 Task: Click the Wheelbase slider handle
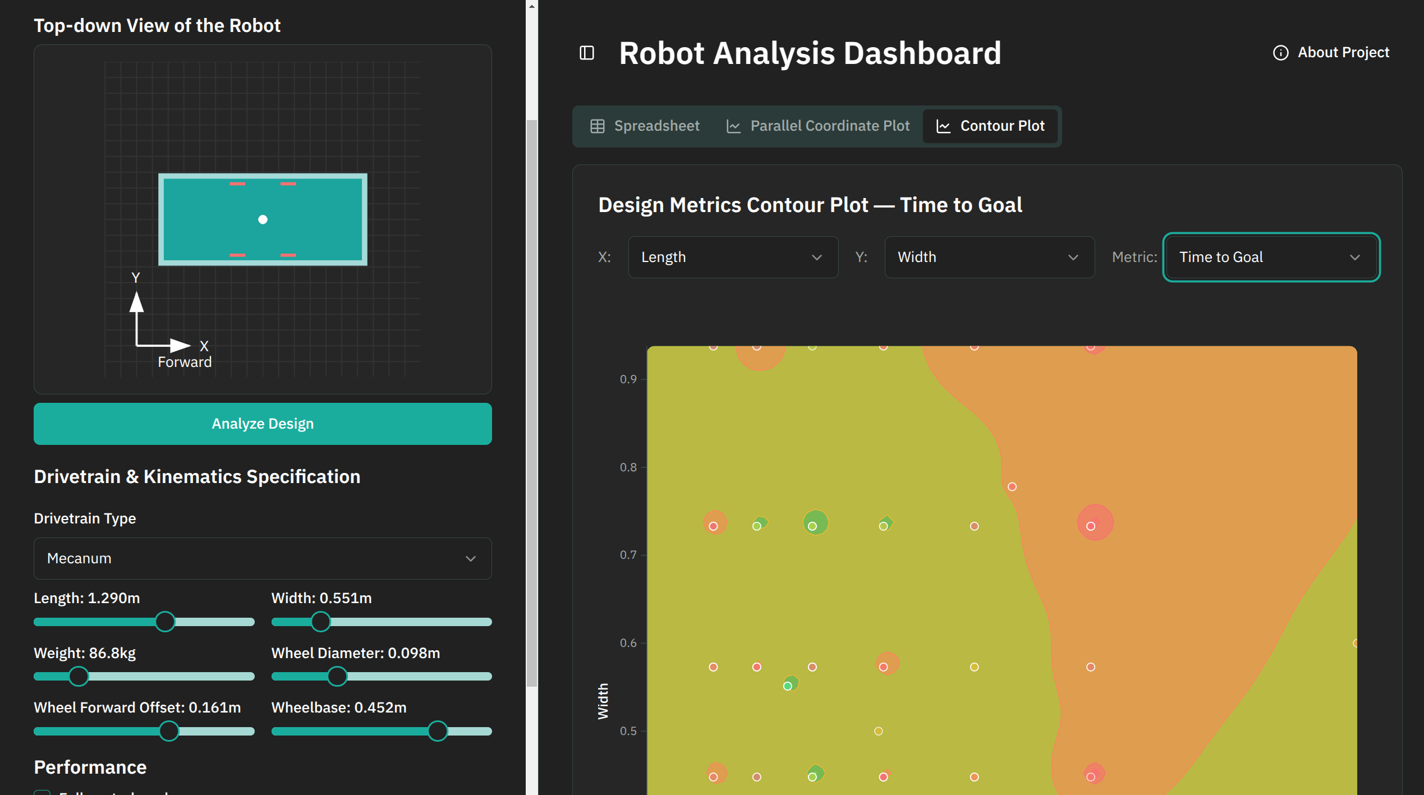438,731
